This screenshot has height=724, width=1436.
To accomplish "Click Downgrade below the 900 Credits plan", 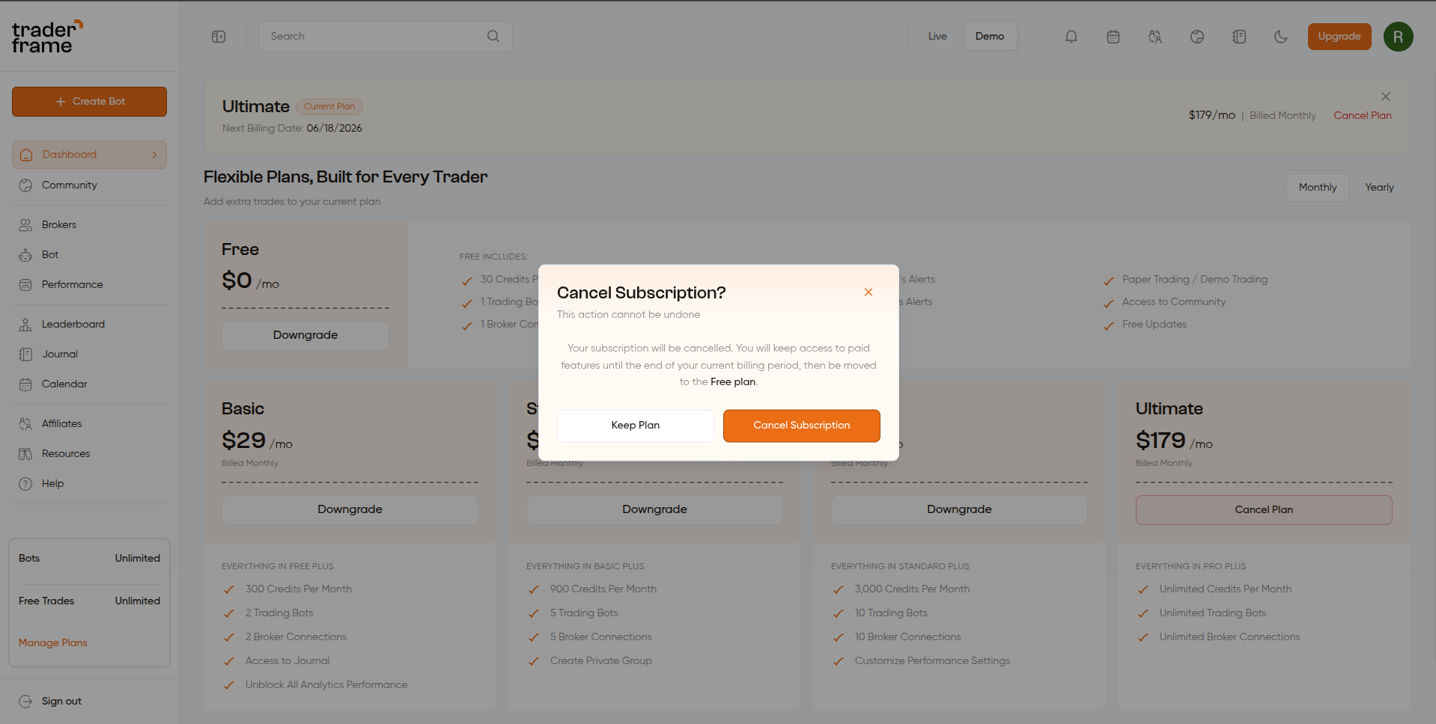I will [x=654, y=510].
